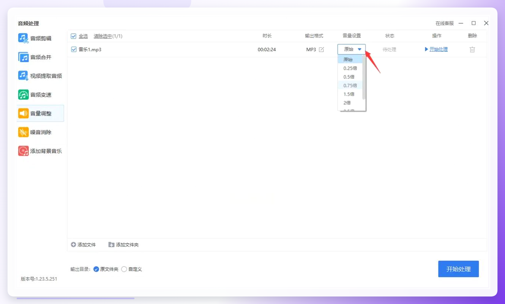Click the 添加文件夹 add folder label
The height and width of the screenshot is (304, 505).
coord(127,245)
